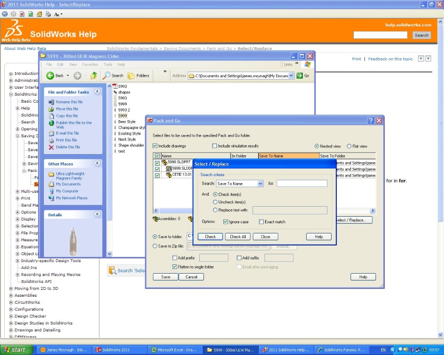The width and height of the screenshot is (444, 355).
Task: Open the font size icon in Help toolbar
Action: [58, 14]
